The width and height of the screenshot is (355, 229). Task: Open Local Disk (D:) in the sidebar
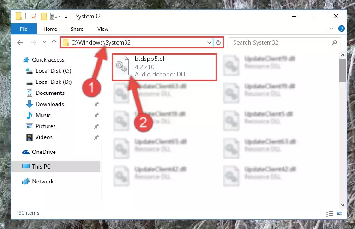click(49, 82)
